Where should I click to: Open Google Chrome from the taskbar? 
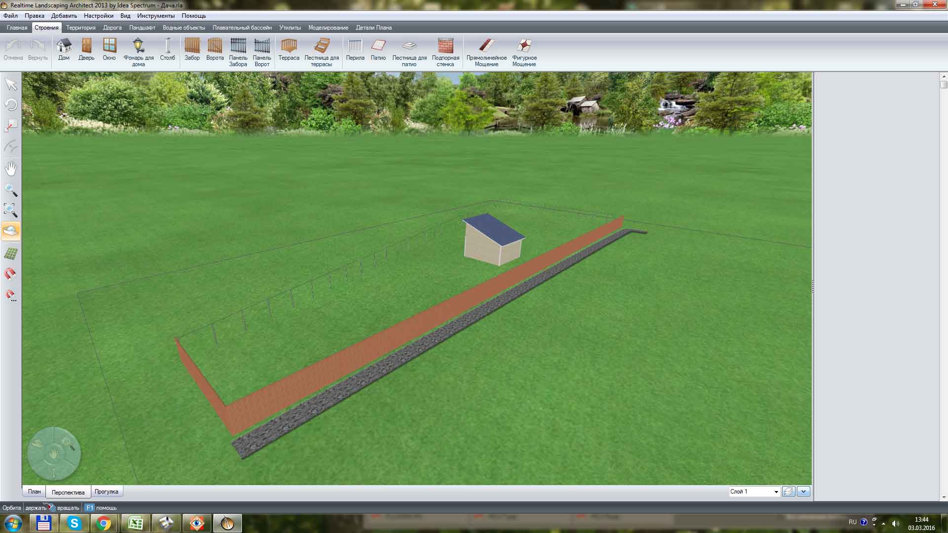pyautogui.click(x=104, y=523)
